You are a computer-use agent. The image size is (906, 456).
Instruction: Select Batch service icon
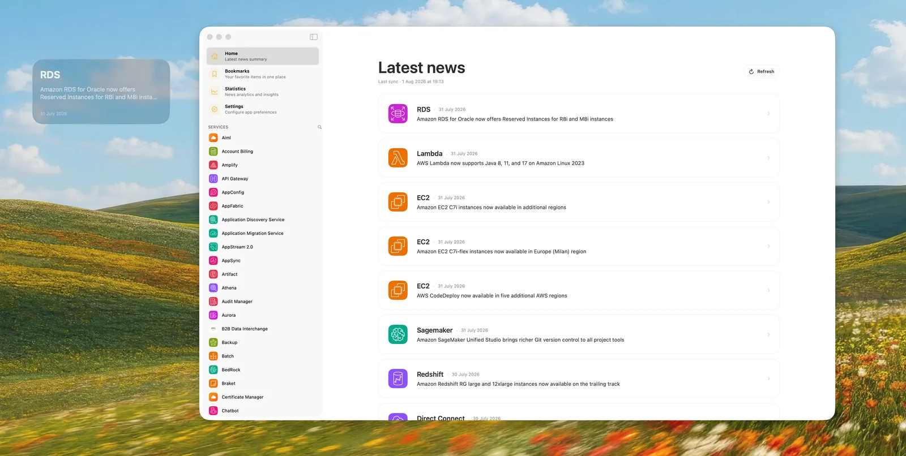pos(213,356)
